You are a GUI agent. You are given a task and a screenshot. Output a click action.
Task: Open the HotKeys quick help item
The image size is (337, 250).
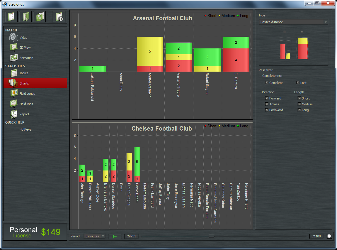(x=25, y=129)
